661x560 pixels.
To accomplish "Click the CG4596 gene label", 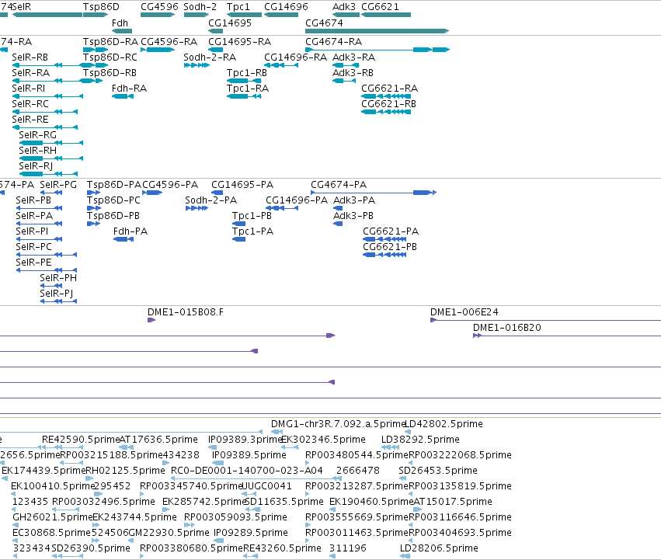I will coord(159,7).
